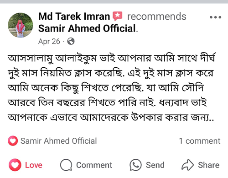228x178 pixels.
Task: Toggle the red Love heart icon
Action: 15,165
